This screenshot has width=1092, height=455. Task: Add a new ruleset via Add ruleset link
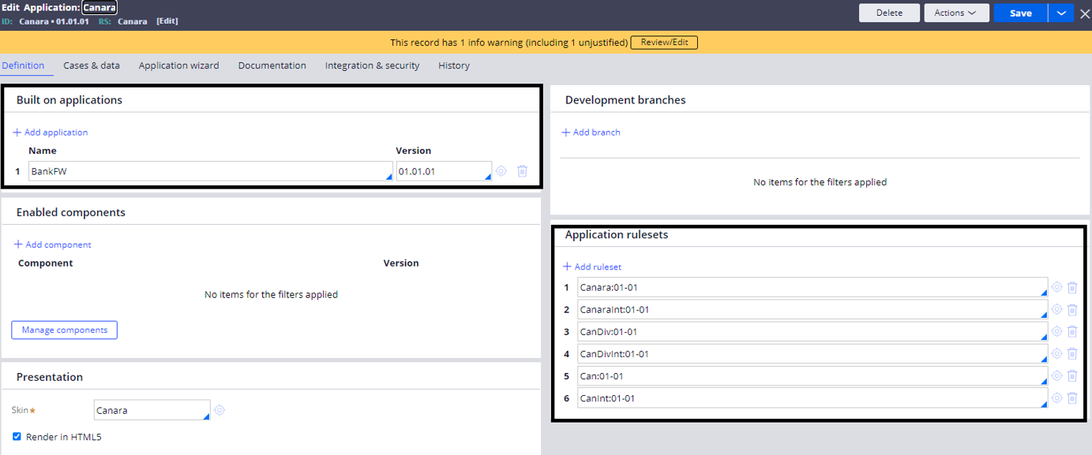click(592, 267)
